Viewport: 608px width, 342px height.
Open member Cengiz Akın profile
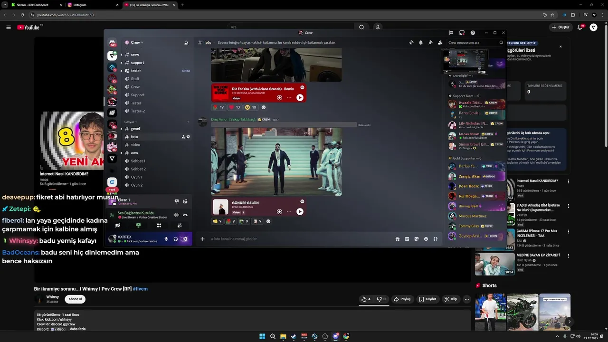tap(476, 176)
